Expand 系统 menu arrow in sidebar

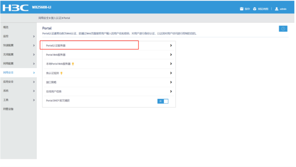coord(34,91)
